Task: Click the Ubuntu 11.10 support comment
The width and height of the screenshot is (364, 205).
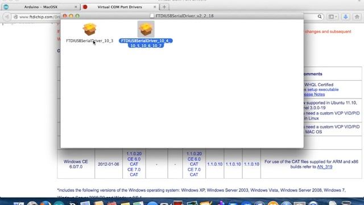Action: [x=331, y=105]
